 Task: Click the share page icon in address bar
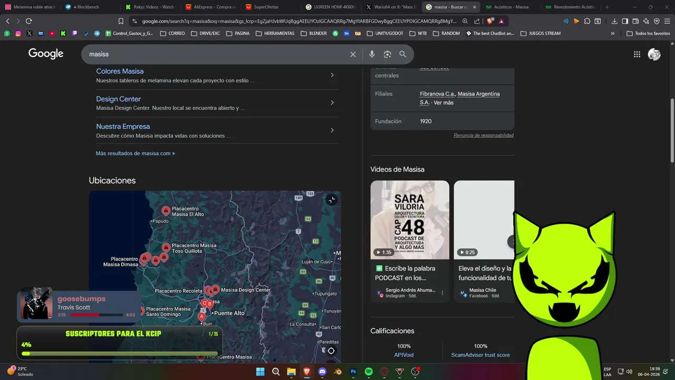coord(477,21)
